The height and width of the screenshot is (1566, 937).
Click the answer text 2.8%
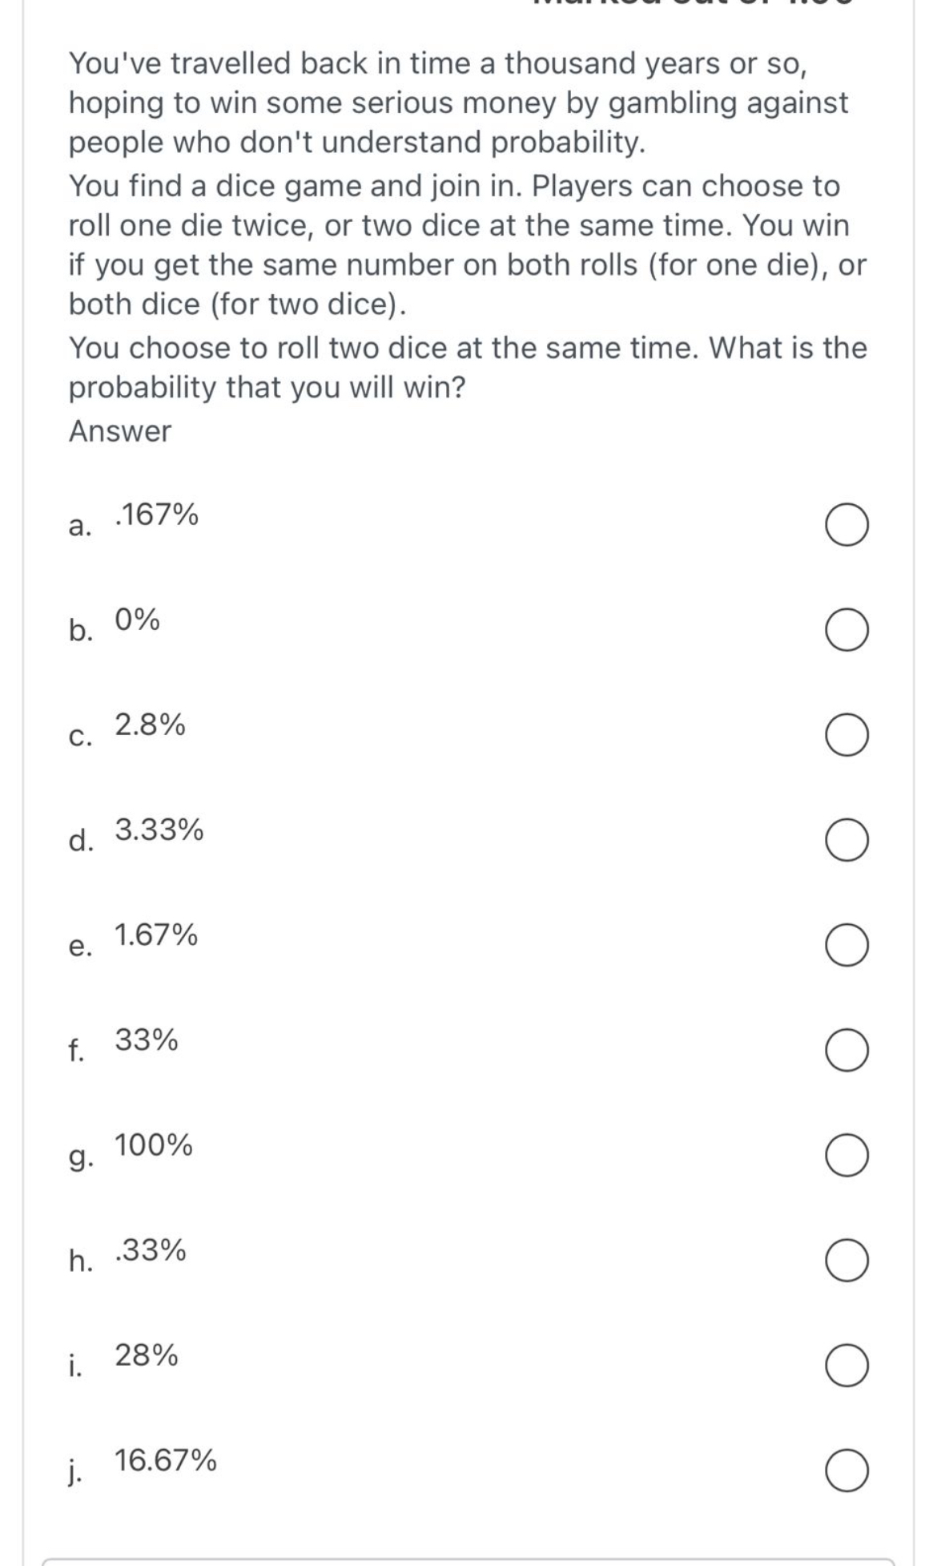[151, 725]
